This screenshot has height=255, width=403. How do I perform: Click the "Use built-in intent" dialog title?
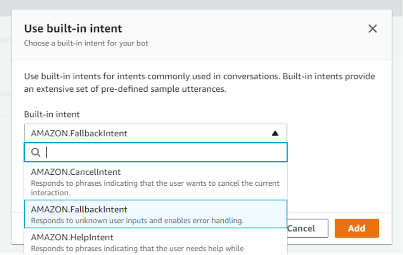[73, 28]
